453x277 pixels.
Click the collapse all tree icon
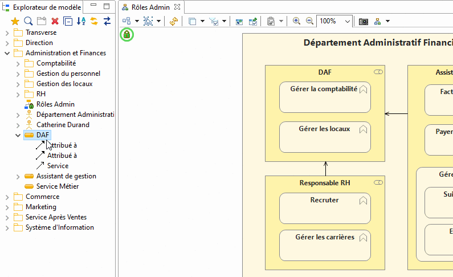tap(68, 21)
